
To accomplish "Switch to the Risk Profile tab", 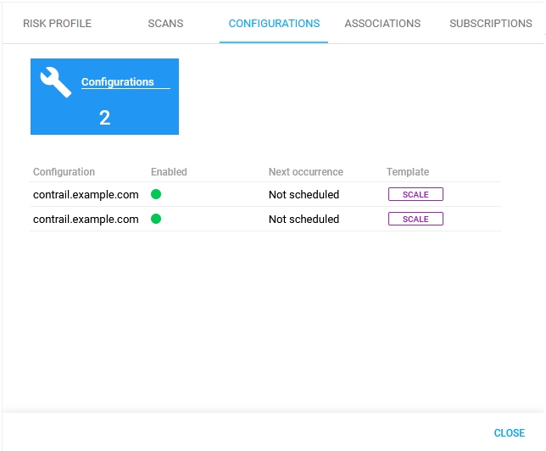I will coord(57,24).
